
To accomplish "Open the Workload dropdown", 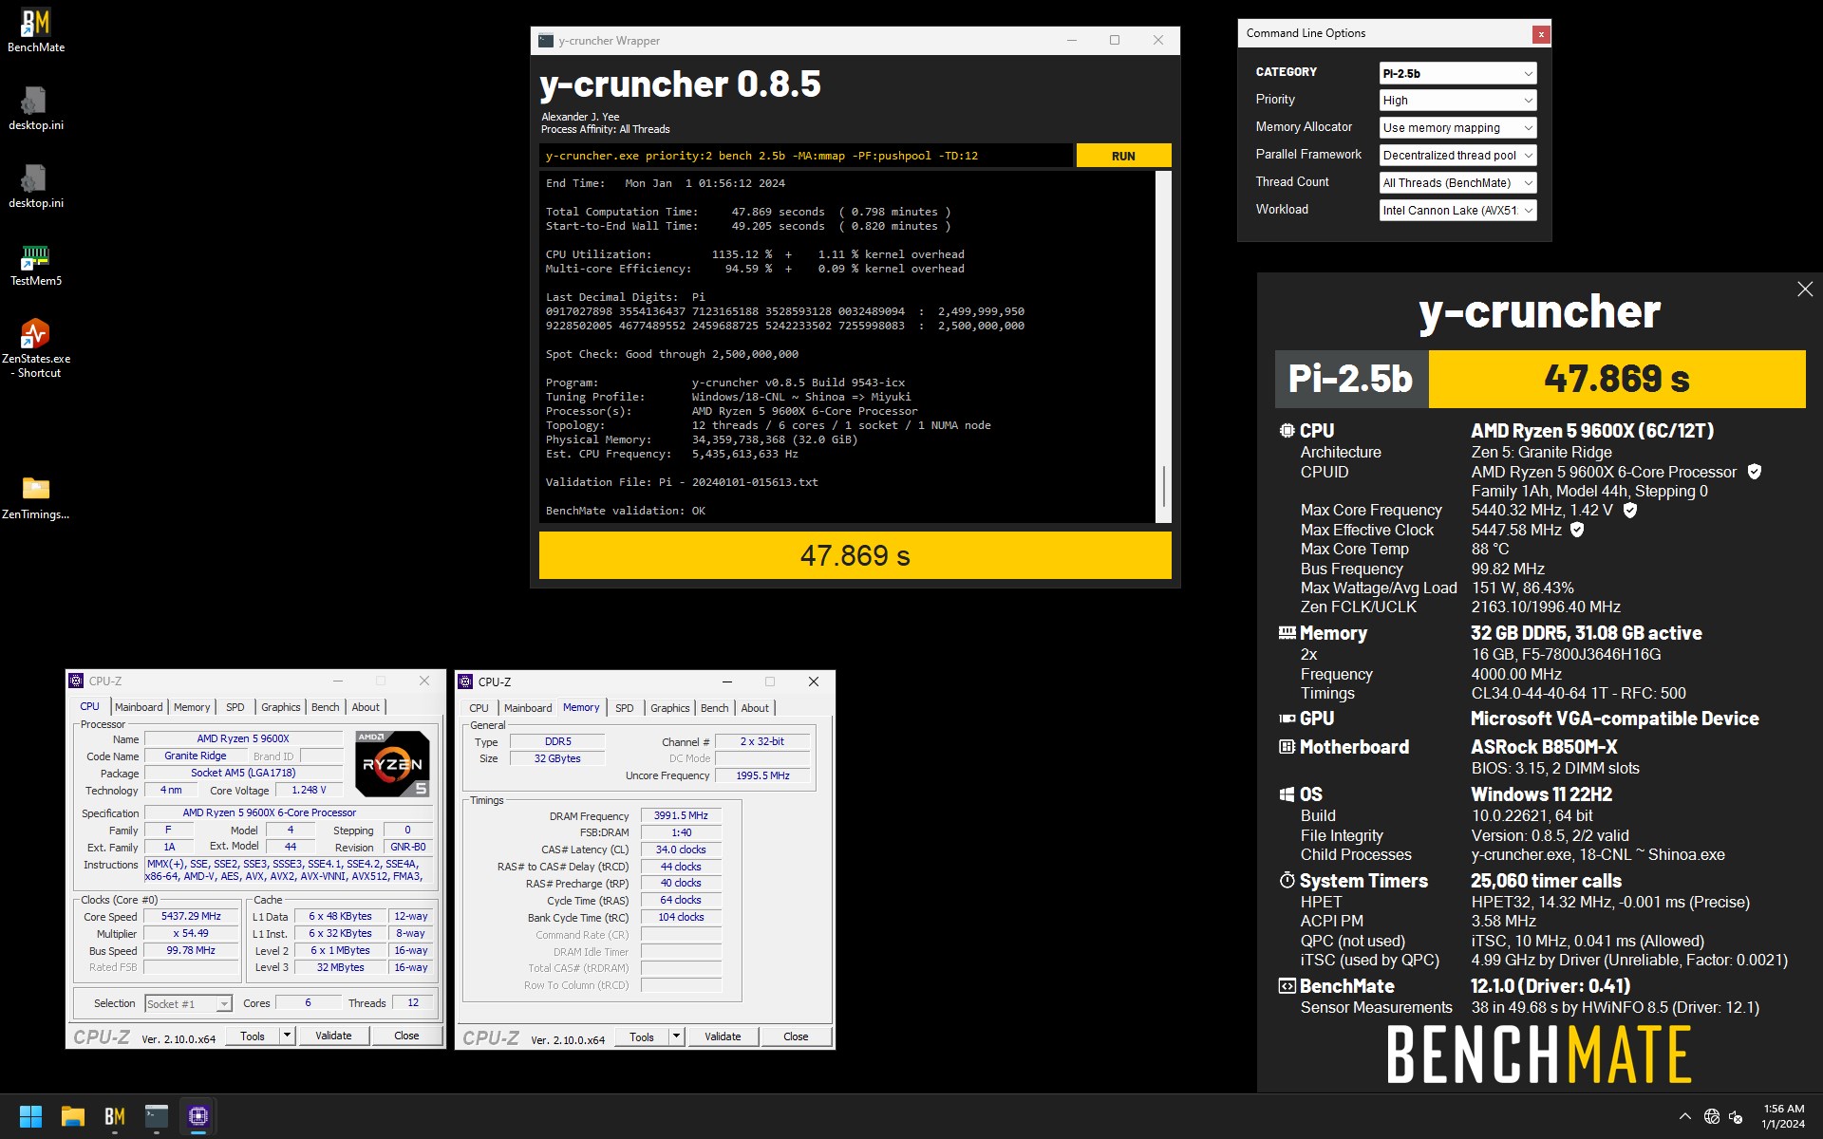I will (1457, 211).
